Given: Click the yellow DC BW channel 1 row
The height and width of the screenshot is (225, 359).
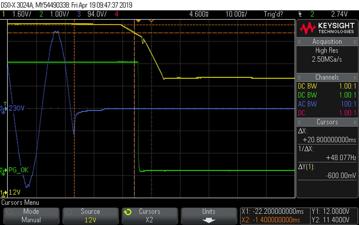Looking at the screenshot, I should (327, 86).
